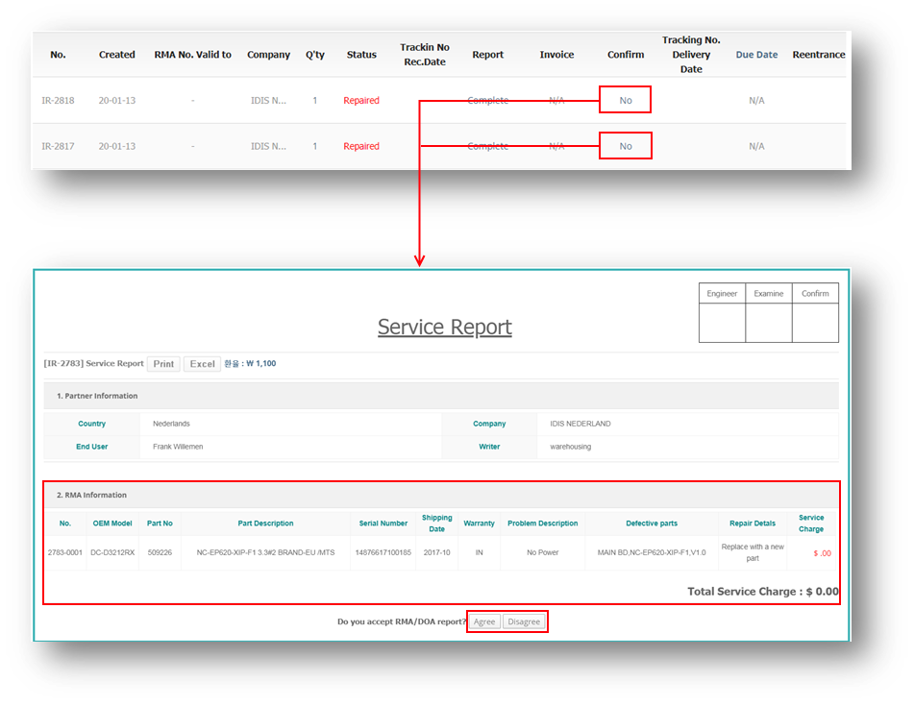Click the Status column header
This screenshot has height=706, width=914.
(x=361, y=54)
